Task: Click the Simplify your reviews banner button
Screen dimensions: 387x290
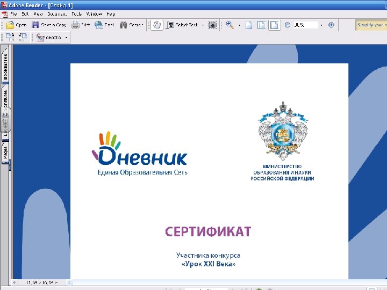Action: click(x=371, y=25)
